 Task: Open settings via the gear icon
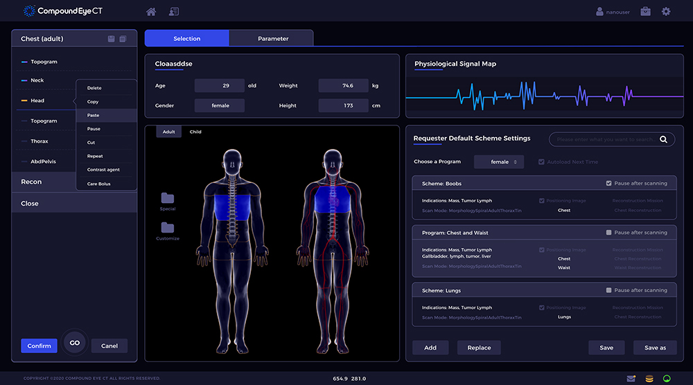coord(666,12)
